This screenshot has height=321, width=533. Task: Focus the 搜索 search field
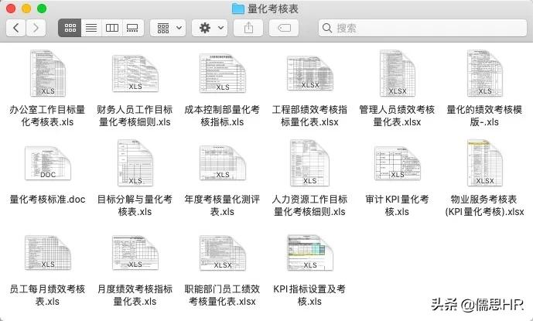(422, 28)
